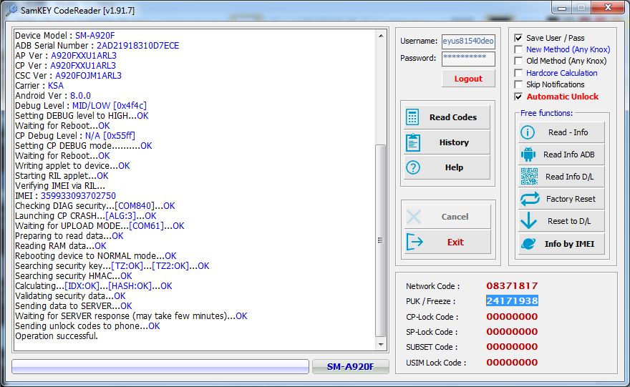Click the Info by IMEI button label
630x387 pixels.
pyautogui.click(x=569, y=244)
